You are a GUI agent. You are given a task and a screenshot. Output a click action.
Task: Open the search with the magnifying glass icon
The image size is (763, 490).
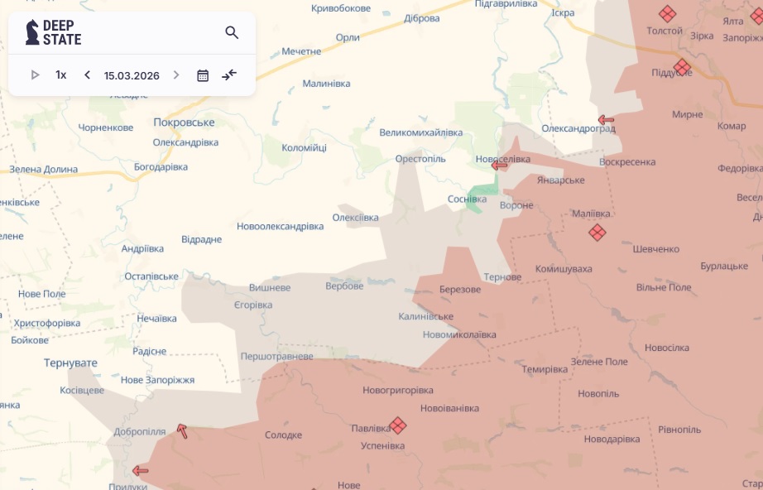232,32
